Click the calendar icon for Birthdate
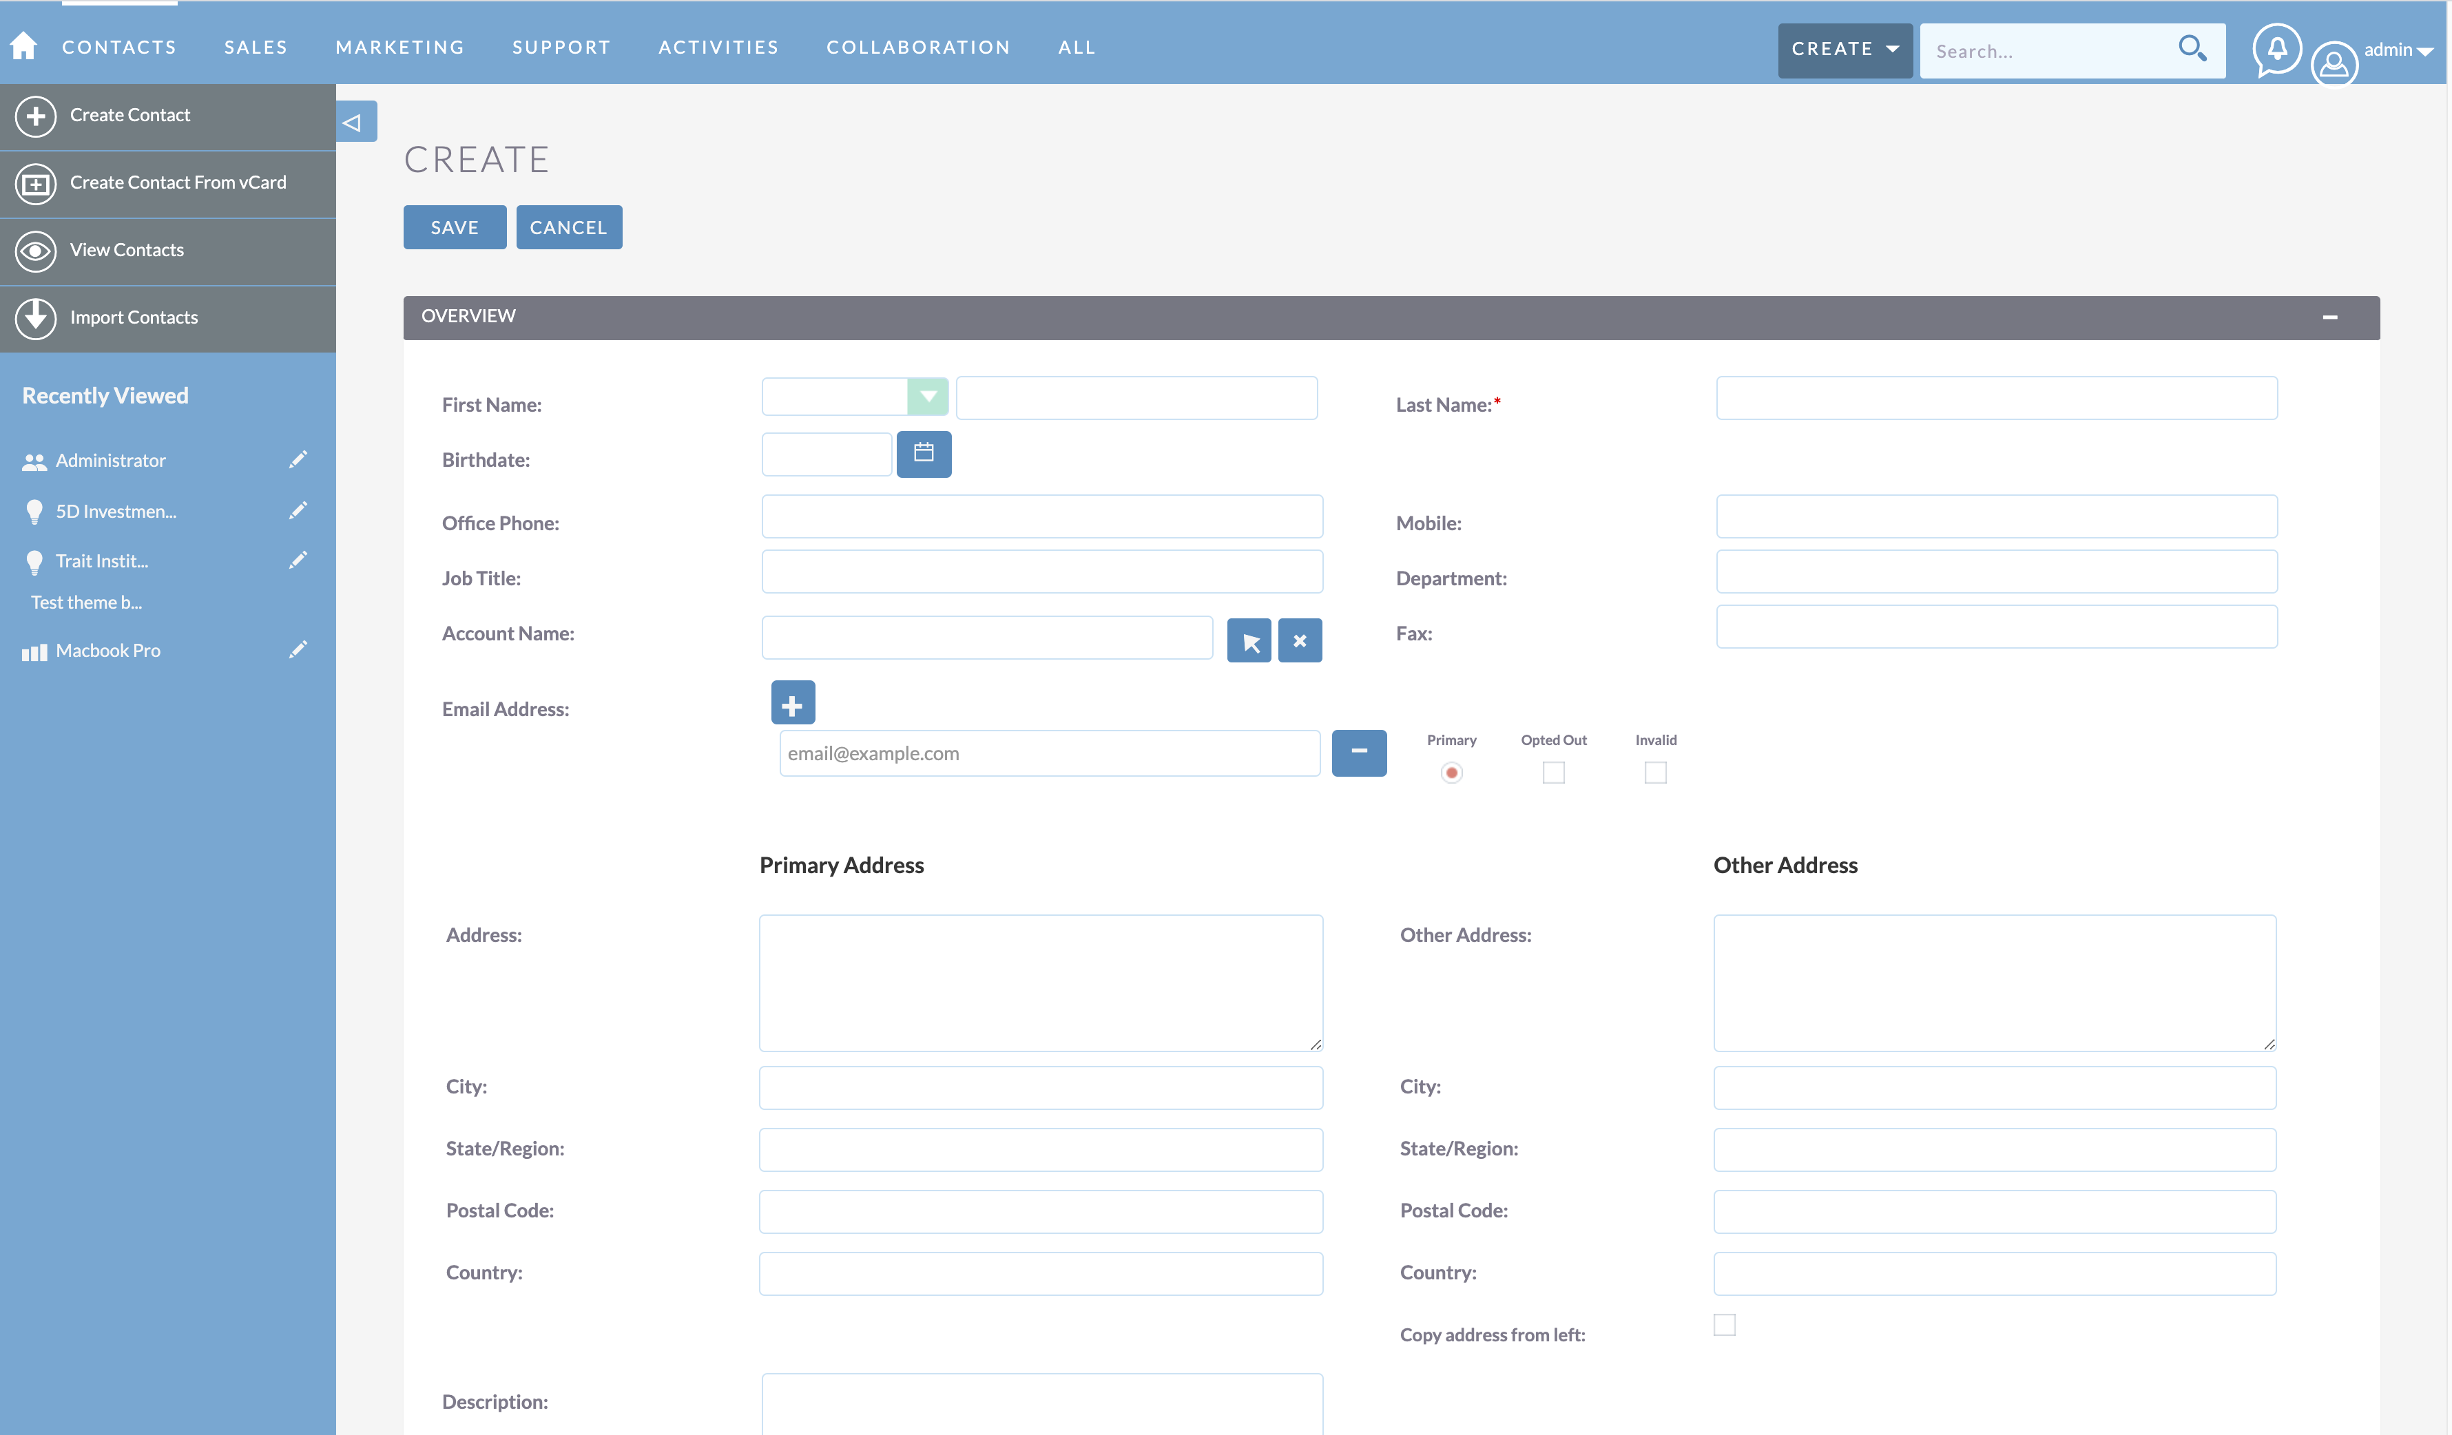 [x=923, y=452]
